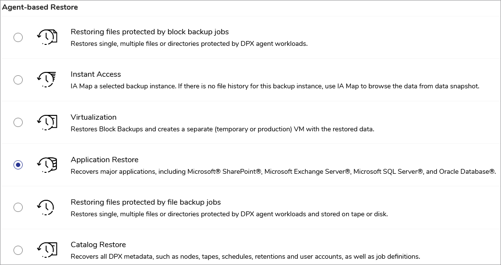The image size is (501, 265).
Task: Click the Catalog Restore option title
Action: click(98, 245)
